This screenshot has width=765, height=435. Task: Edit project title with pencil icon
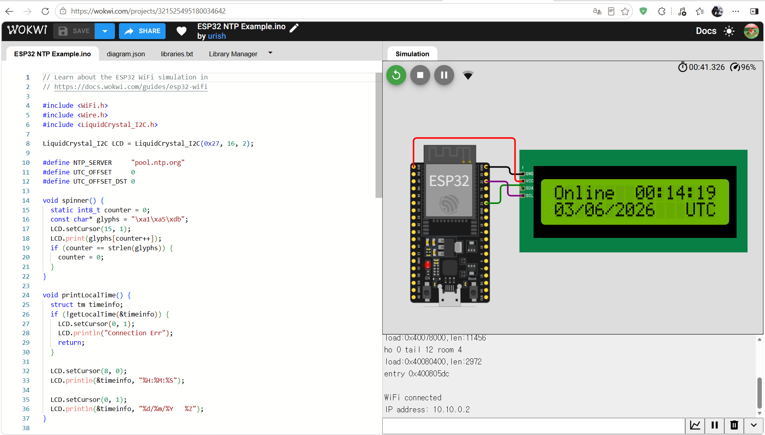point(294,27)
